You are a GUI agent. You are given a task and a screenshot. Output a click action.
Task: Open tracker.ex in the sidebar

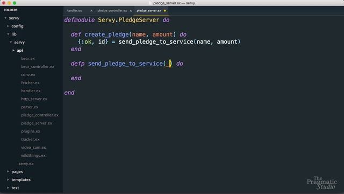(30, 140)
